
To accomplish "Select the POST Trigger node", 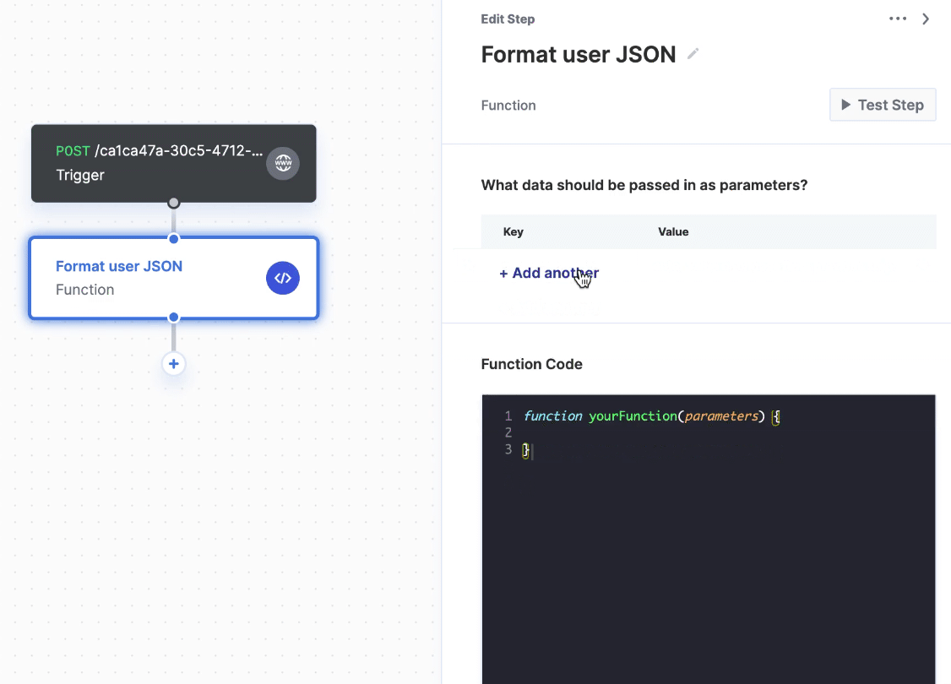I will (173, 163).
